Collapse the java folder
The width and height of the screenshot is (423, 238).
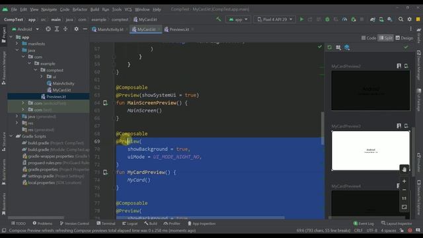(17, 50)
